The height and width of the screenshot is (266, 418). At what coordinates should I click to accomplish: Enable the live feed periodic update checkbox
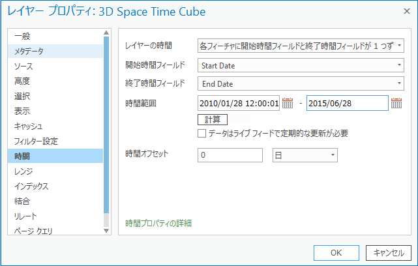coord(202,134)
